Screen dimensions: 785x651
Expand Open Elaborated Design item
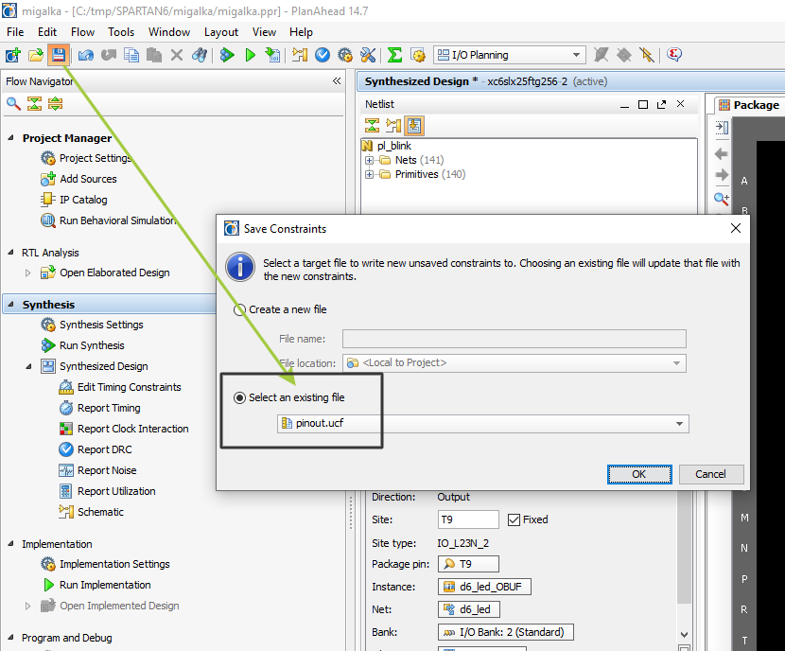click(x=28, y=273)
